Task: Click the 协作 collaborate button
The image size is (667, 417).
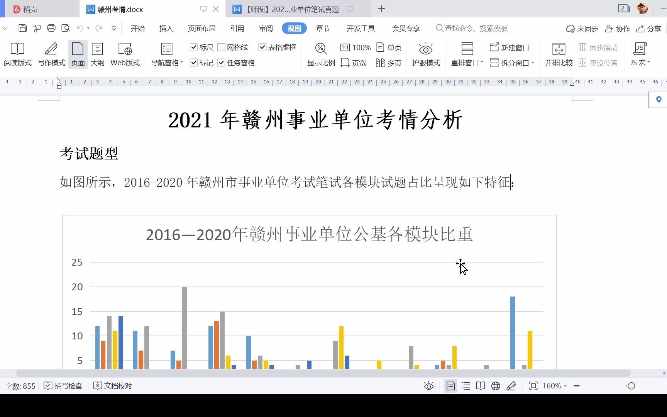Action: click(617, 29)
